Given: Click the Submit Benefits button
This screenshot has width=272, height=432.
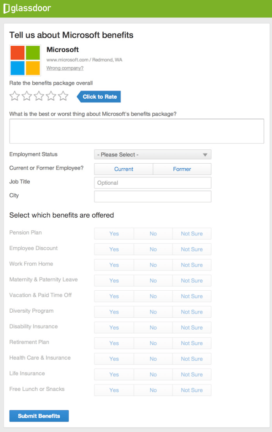Looking at the screenshot, I should [39, 416].
